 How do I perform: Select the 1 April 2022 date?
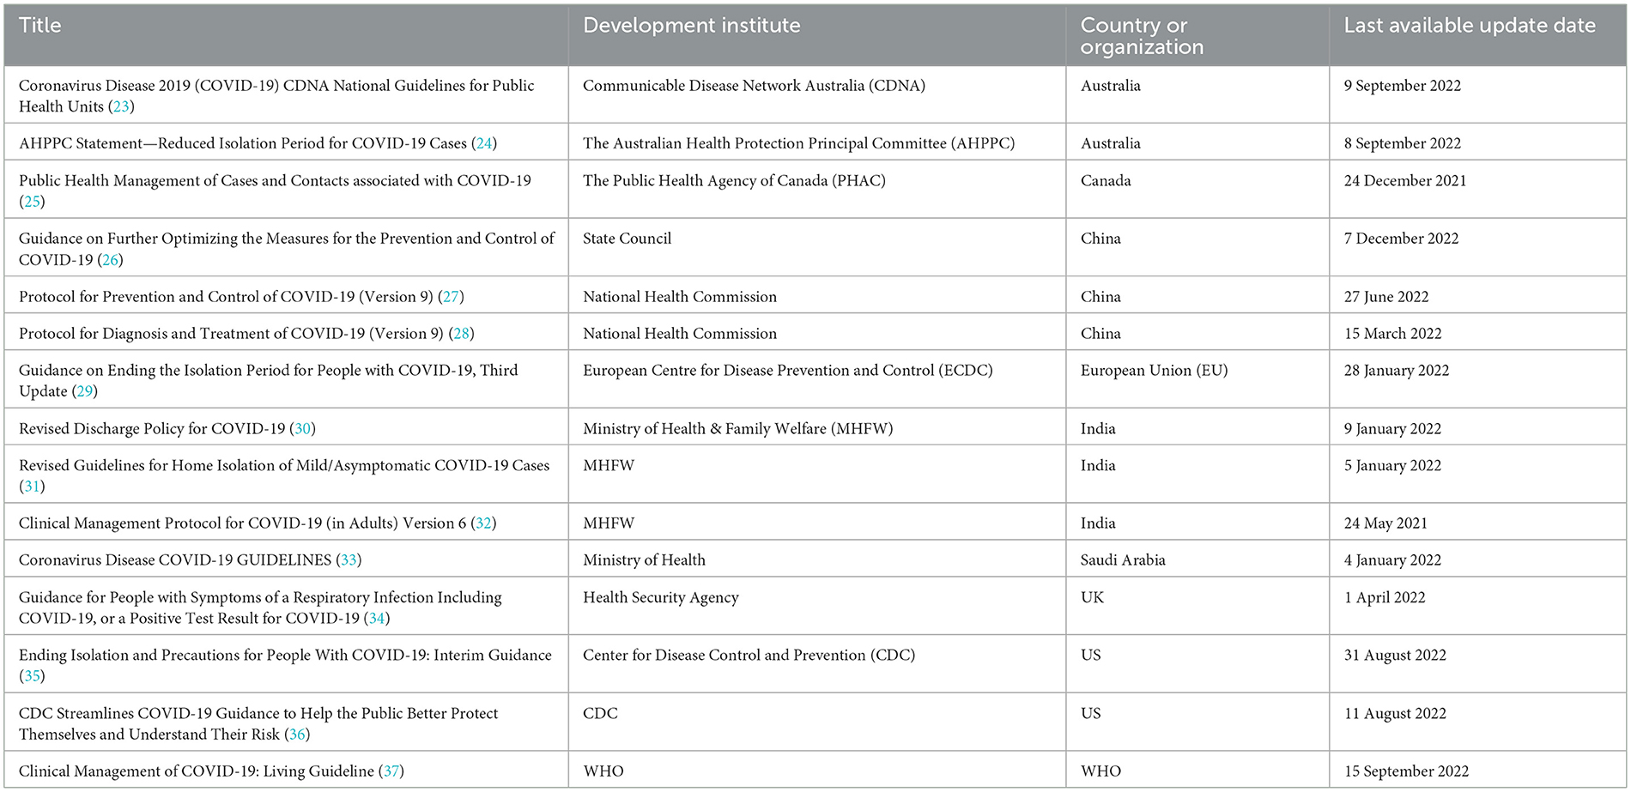[1385, 597]
